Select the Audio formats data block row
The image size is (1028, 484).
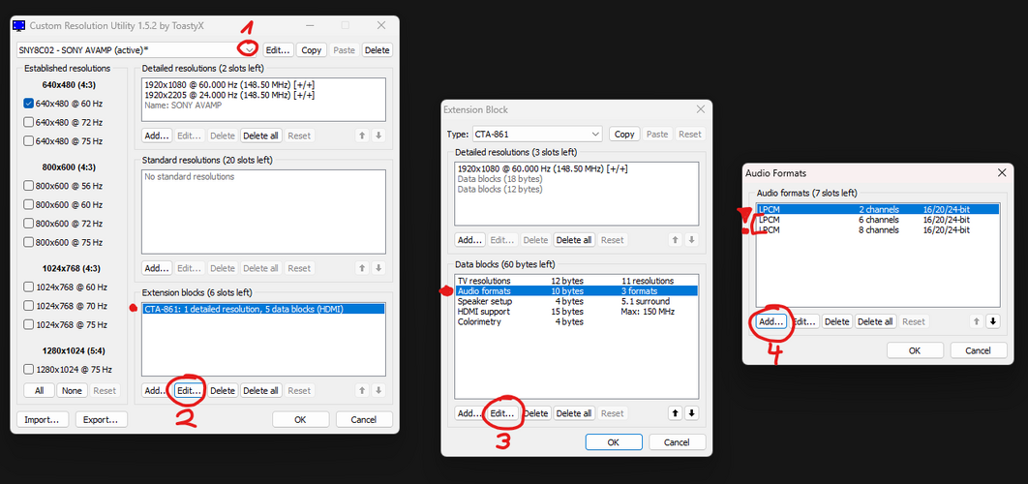(x=576, y=290)
